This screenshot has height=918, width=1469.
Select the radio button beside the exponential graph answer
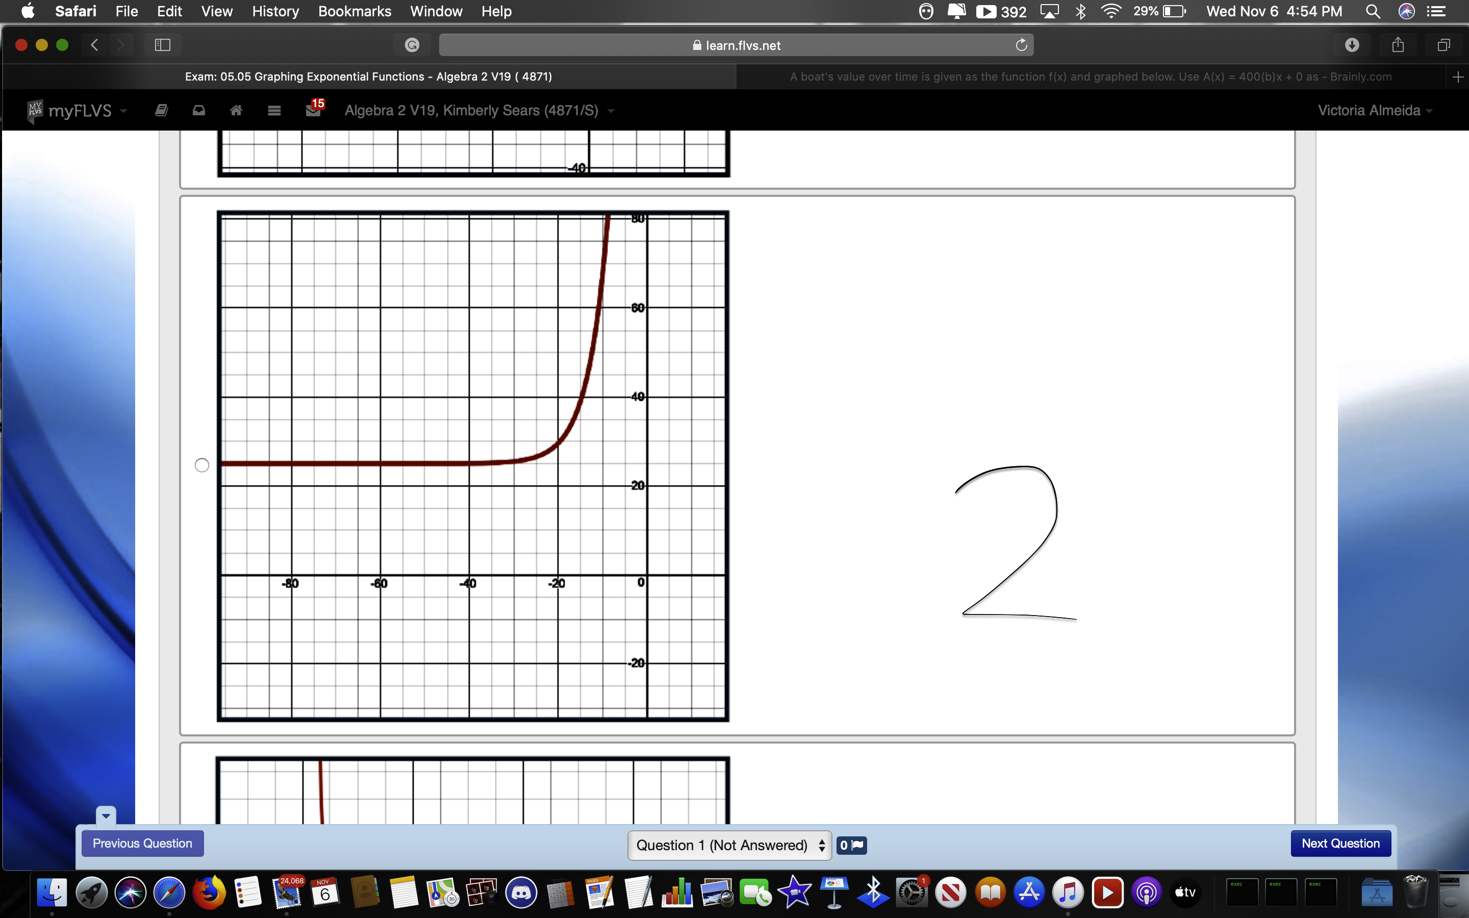pyautogui.click(x=202, y=465)
